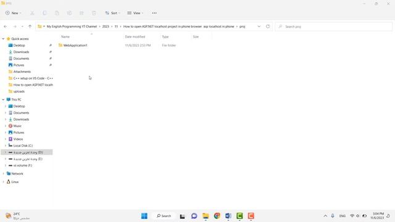
Task: Sort by the Type column header
Action: click(x=165, y=37)
